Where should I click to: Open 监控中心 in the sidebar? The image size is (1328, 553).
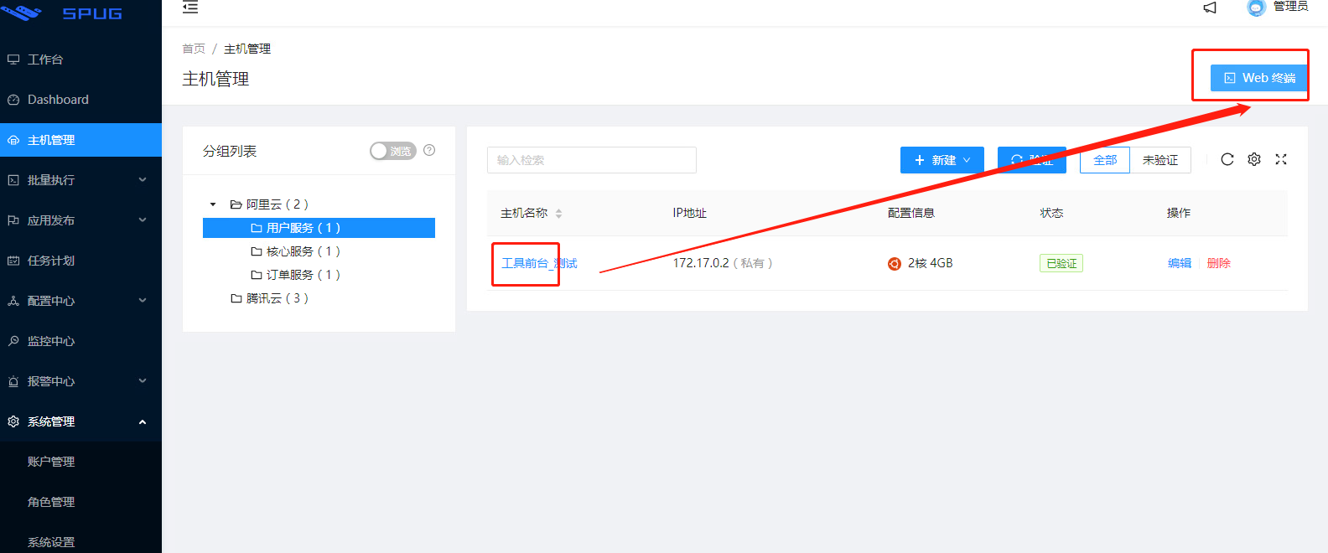(80, 341)
